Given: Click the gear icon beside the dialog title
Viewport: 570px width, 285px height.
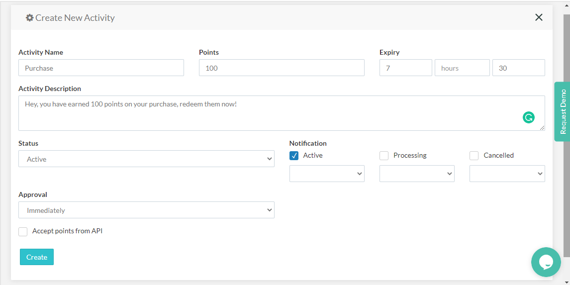Looking at the screenshot, I should pos(30,18).
